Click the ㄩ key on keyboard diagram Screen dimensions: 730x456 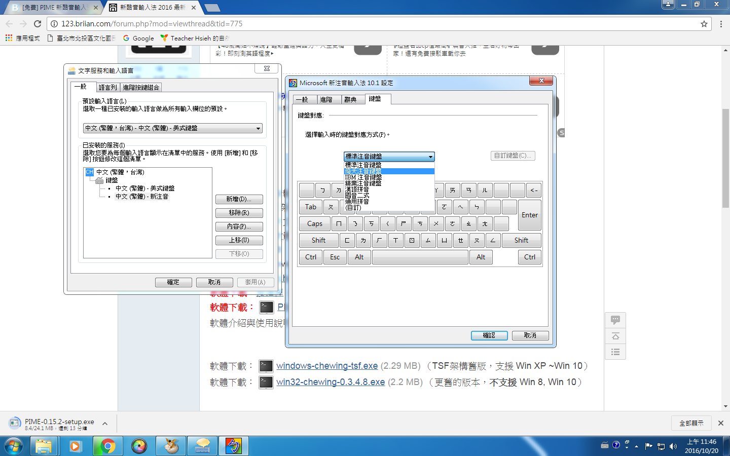coord(445,241)
